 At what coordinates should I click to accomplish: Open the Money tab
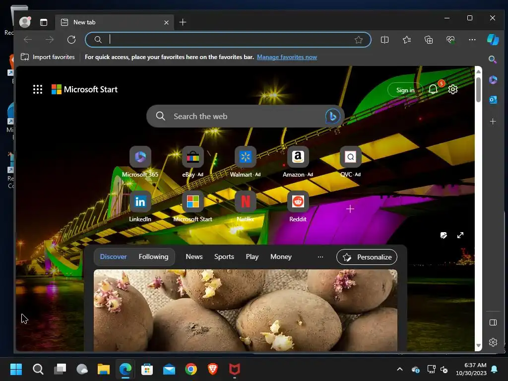[x=281, y=256]
